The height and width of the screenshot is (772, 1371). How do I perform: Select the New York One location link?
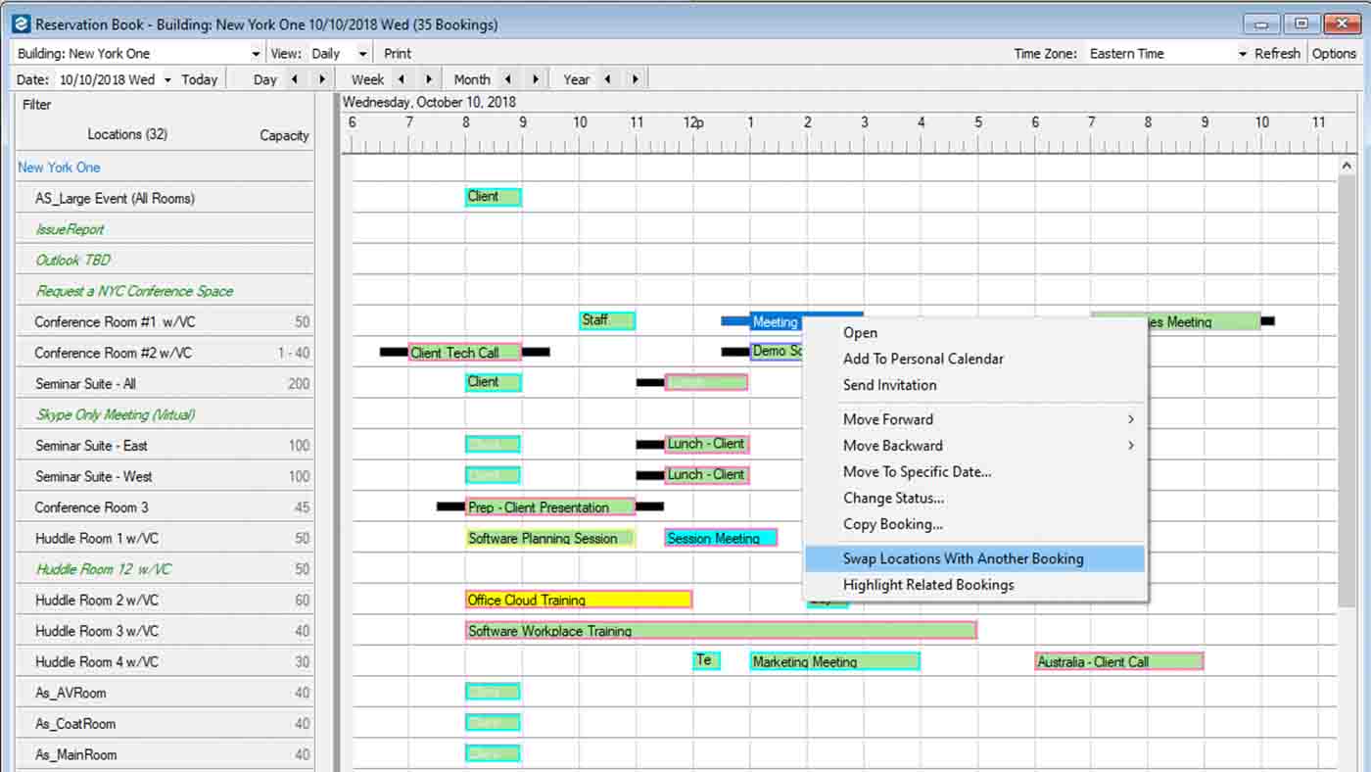tap(59, 167)
